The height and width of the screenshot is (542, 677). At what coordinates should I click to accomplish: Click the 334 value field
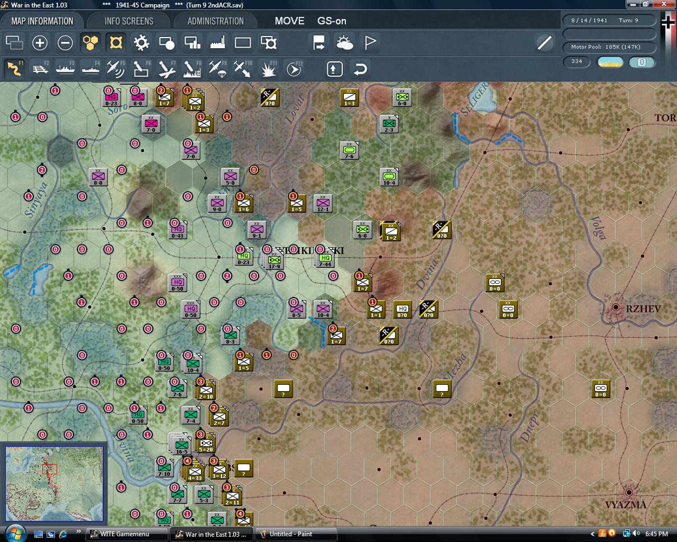coord(577,61)
